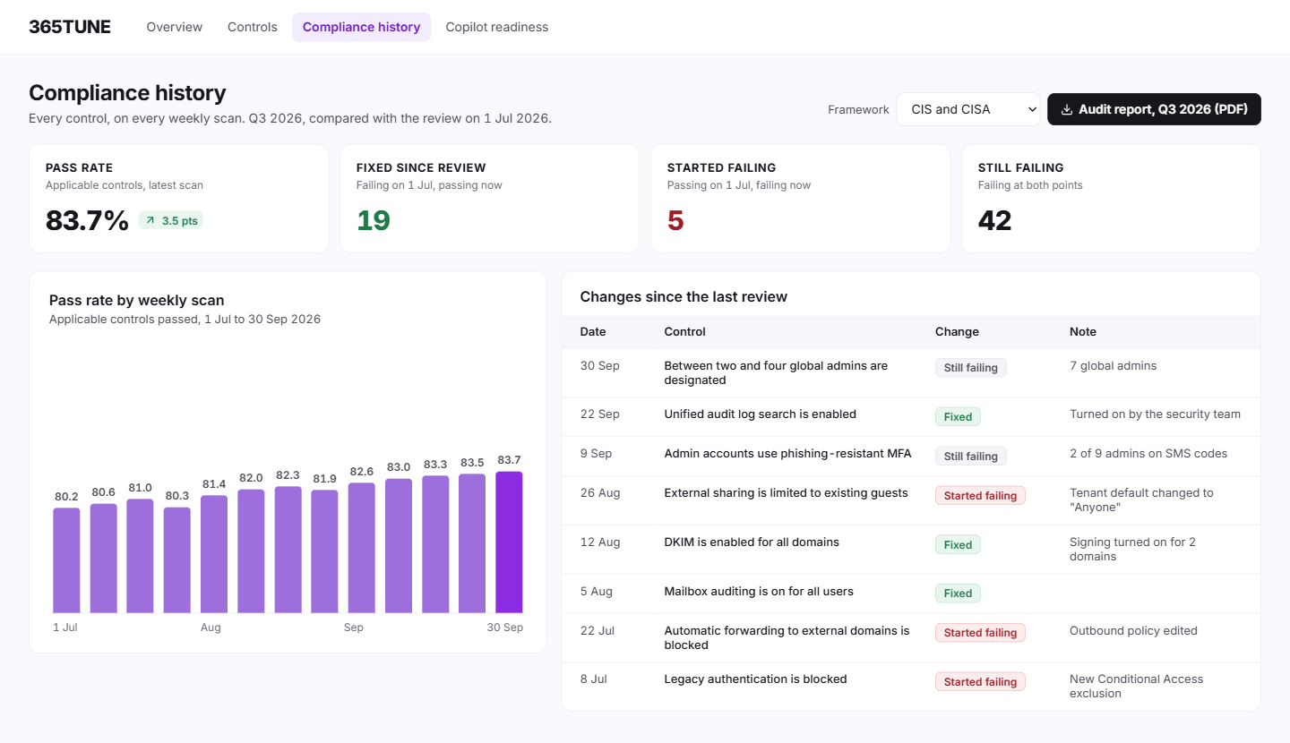The width and height of the screenshot is (1290, 743).
Task: Click the 365TUNE logo
Action: (70, 27)
